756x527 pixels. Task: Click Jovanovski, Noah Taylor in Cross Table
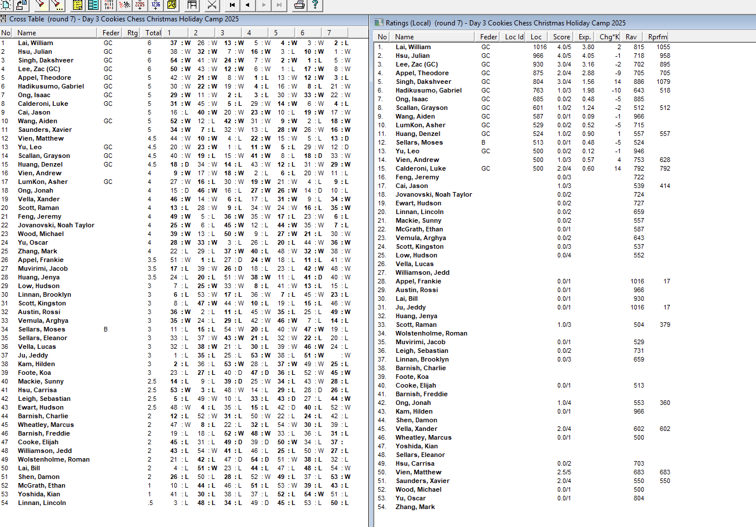(56, 225)
